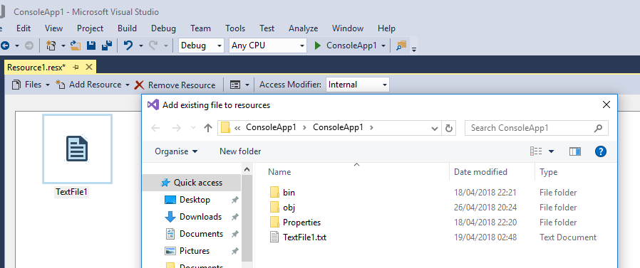This screenshot has width=640, height=268.
Task: Open the Debug menu
Action: pyautogui.click(x=163, y=28)
